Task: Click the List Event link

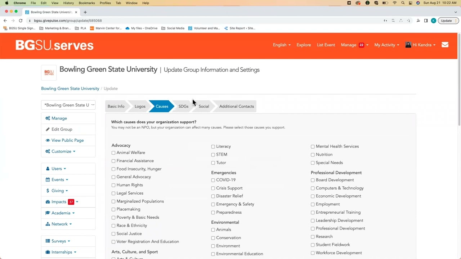Action: 326,45
